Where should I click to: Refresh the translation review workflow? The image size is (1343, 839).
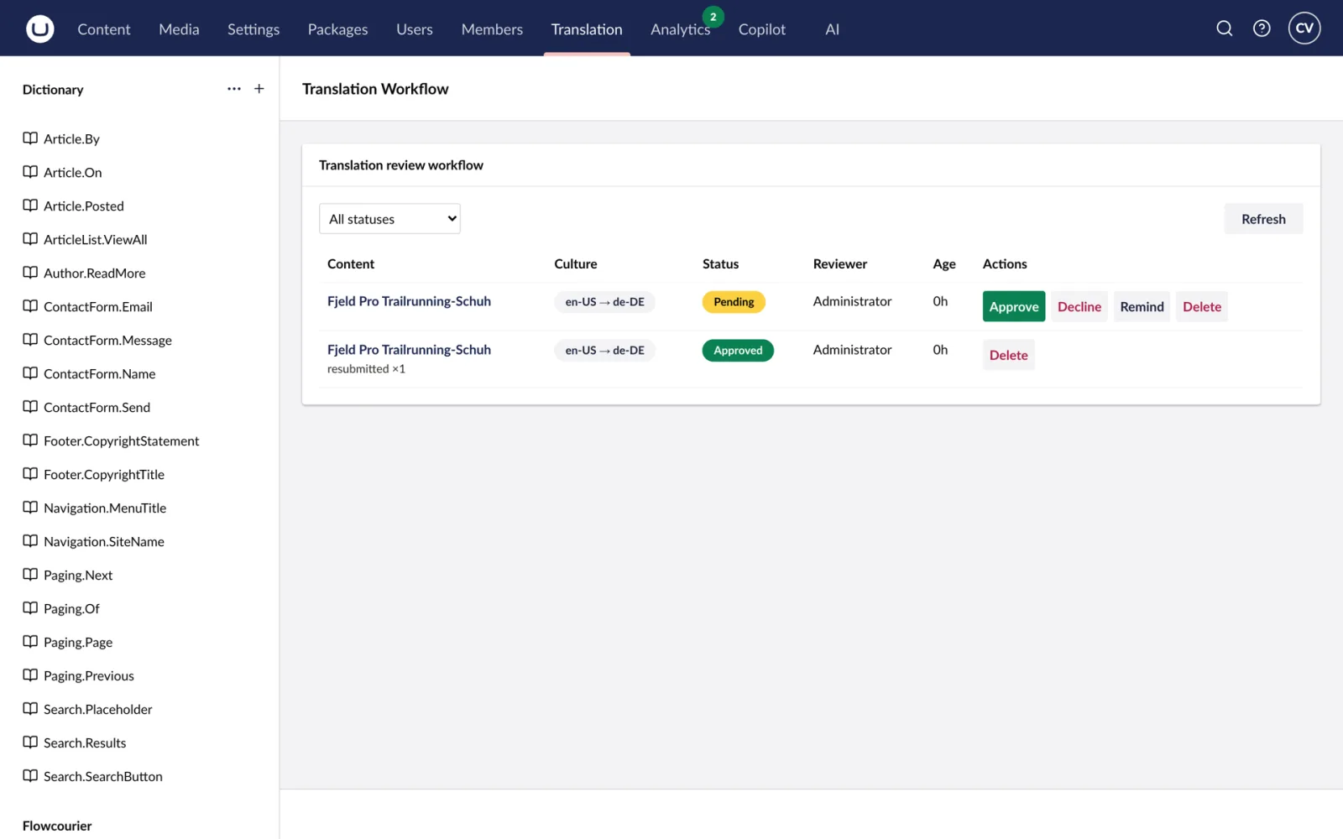1263,219
